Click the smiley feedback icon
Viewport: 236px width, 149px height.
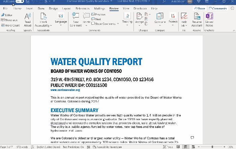[x=232, y=8]
